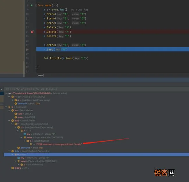Click the field icon of read

[x=13, y=120]
